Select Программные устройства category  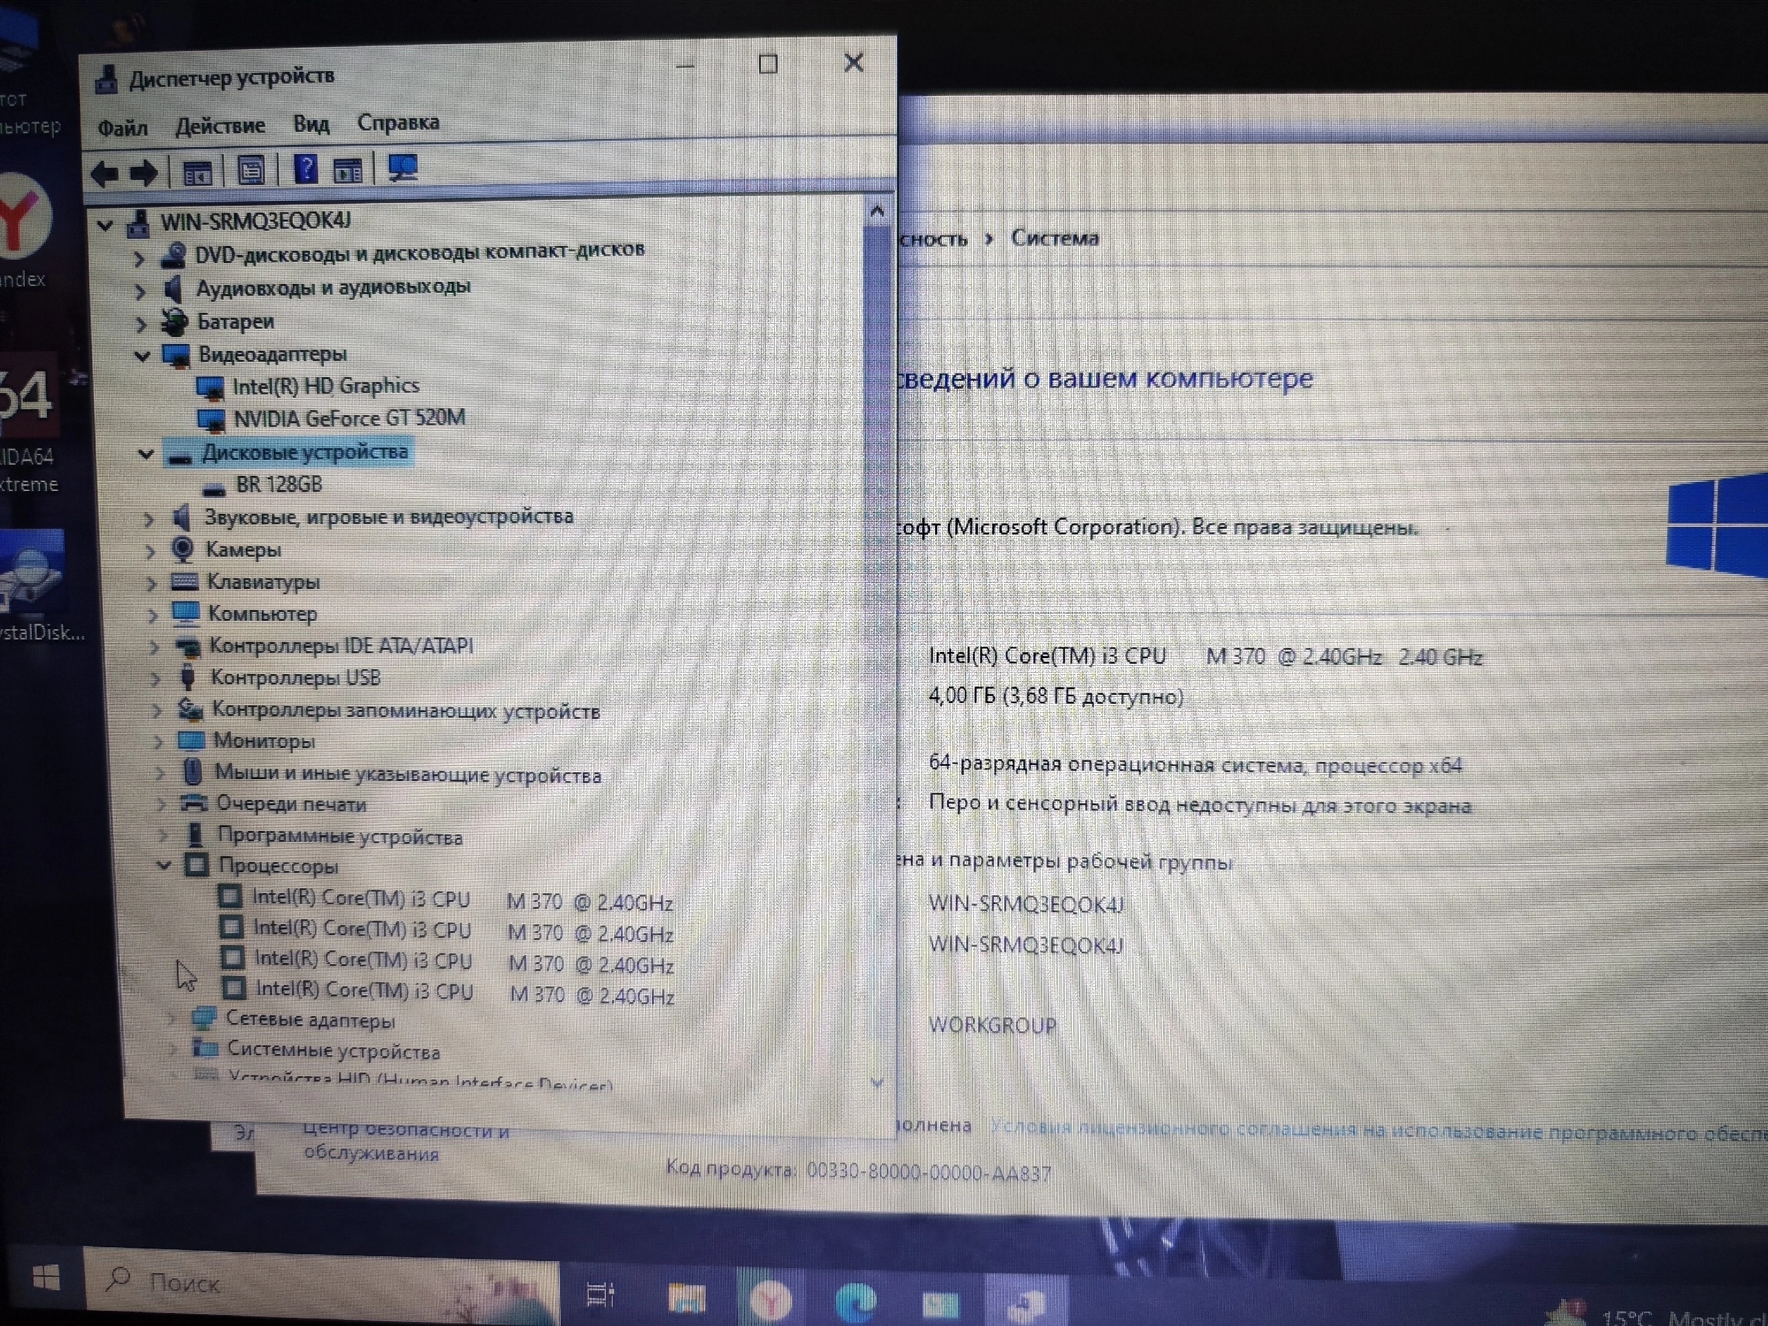click(x=340, y=836)
